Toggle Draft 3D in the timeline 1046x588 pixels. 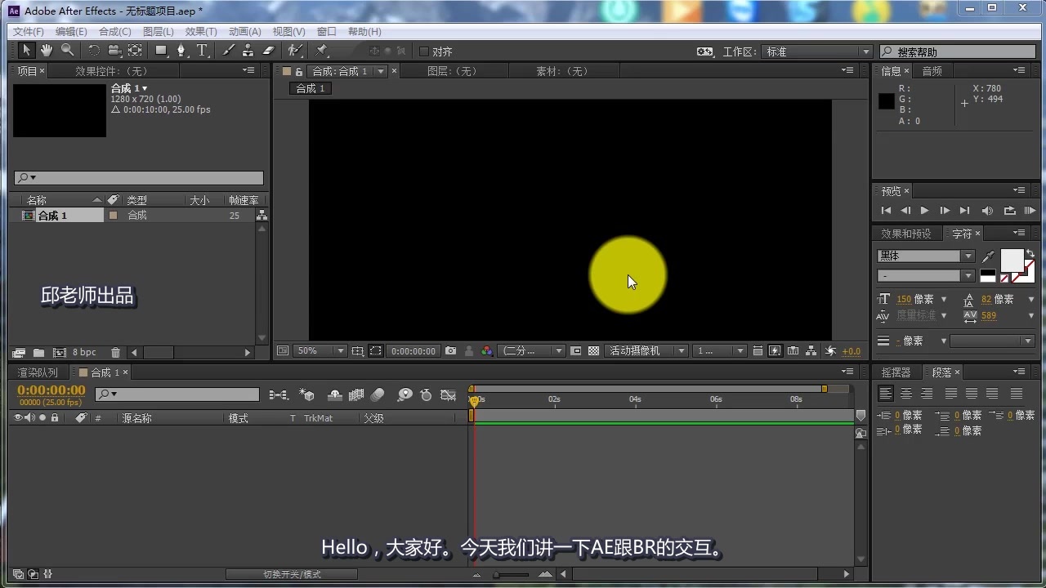point(307,395)
